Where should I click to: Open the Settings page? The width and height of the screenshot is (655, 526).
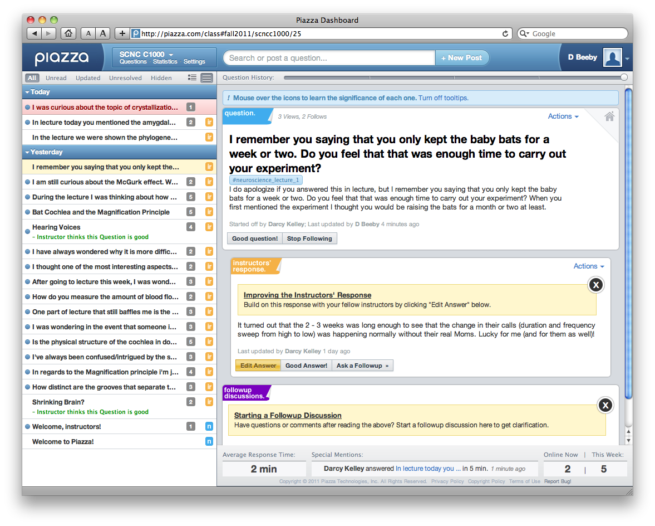pyautogui.click(x=194, y=61)
